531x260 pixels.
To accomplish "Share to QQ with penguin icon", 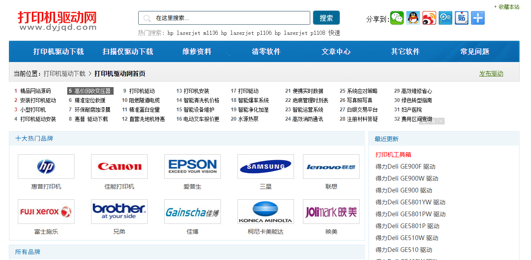I will [413, 18].
